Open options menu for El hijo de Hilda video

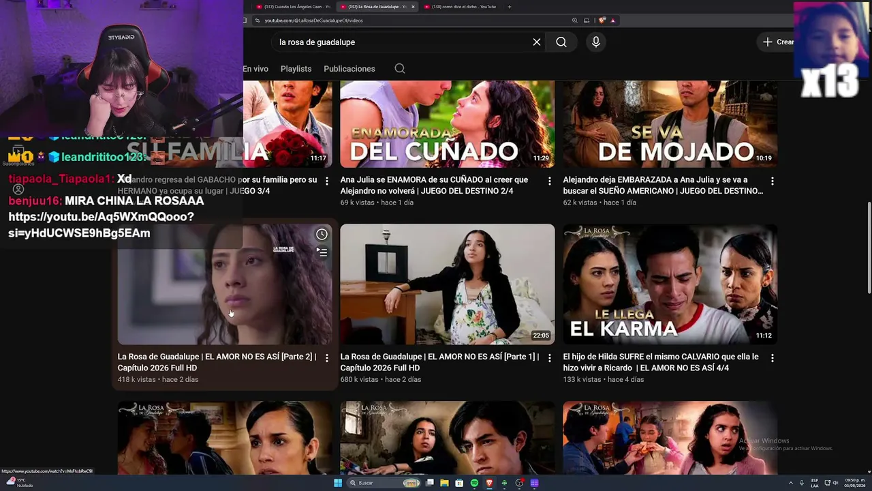click(772, 358)
